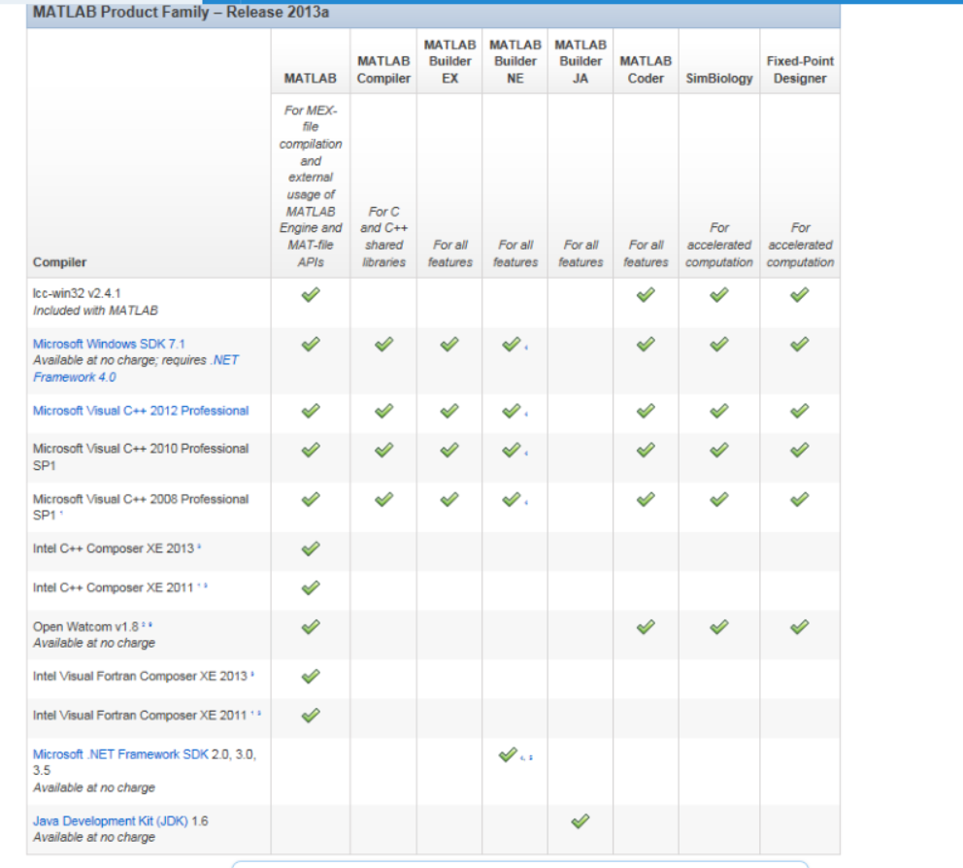This screenshot has height=868, width=963.
Task: Click Visual C++ 2010 checkmark under Builder EX
Action: (449, 450)
